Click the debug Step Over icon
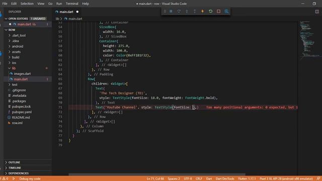The width and height of the screenshot is (322, 181). pyautogui.click(x=179, y=11)
